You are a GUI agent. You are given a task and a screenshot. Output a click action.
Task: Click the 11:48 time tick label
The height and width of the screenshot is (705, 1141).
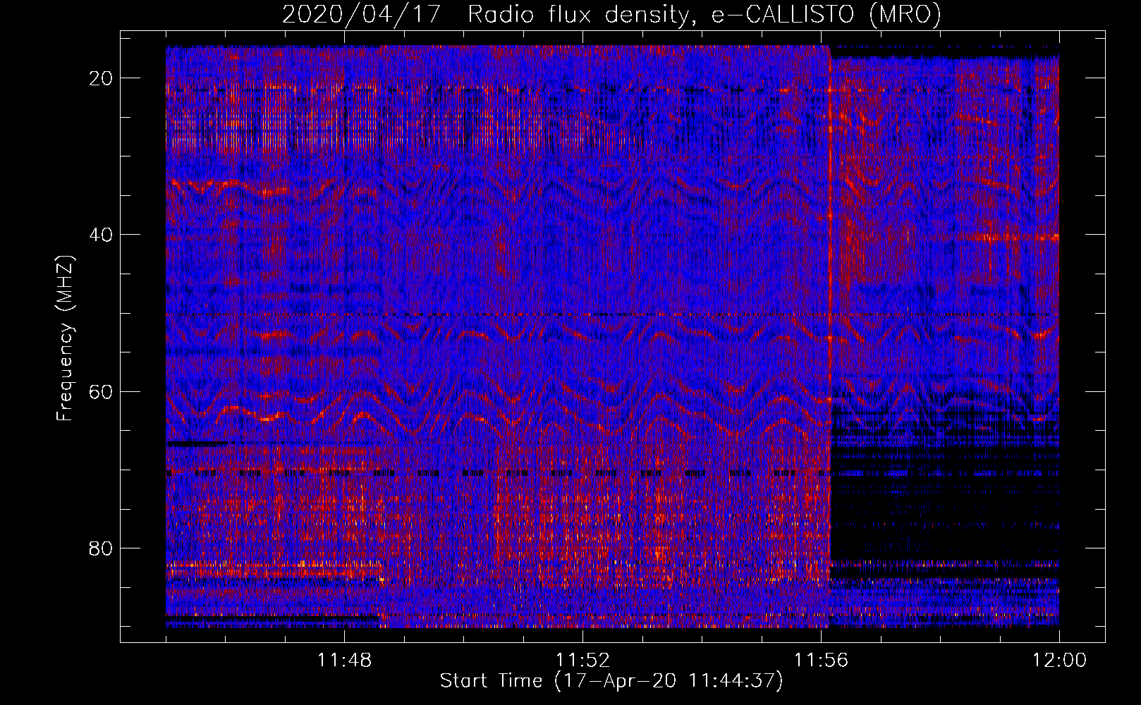click(x=344, y=661)
